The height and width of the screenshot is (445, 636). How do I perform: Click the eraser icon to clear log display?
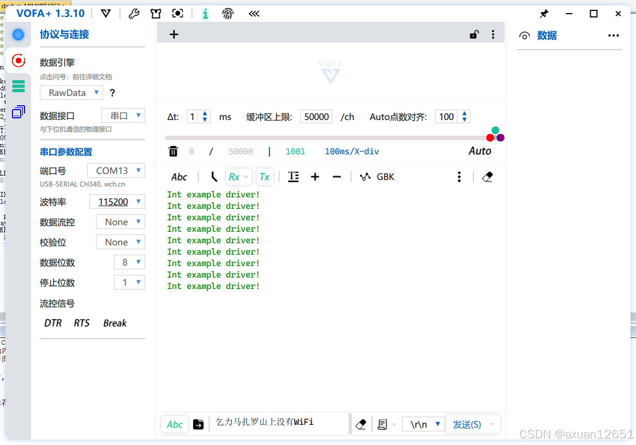point(487,176)
